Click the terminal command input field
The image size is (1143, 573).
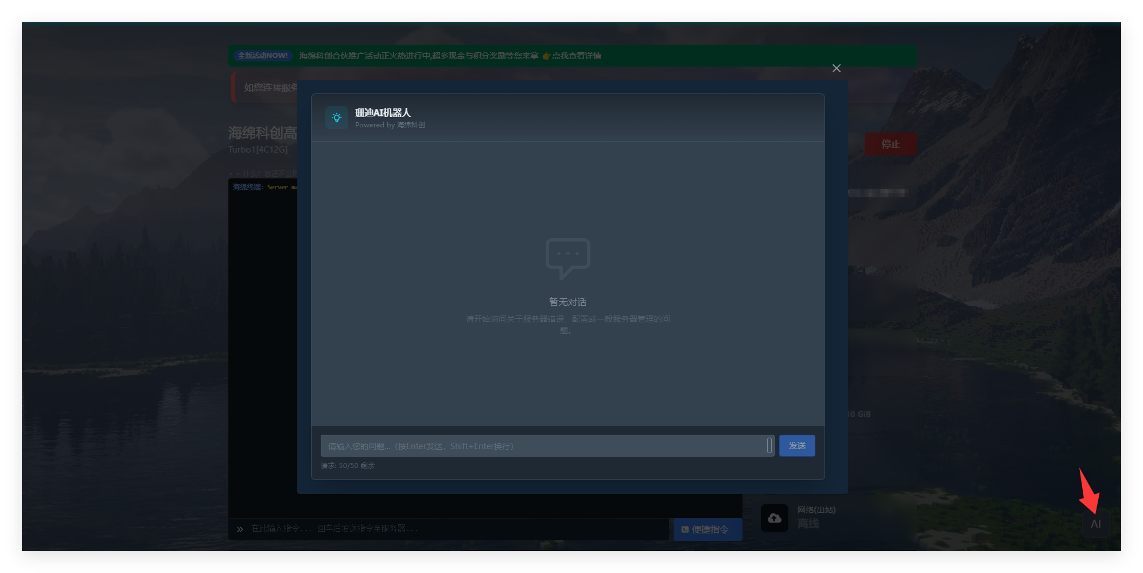[453, 529]
